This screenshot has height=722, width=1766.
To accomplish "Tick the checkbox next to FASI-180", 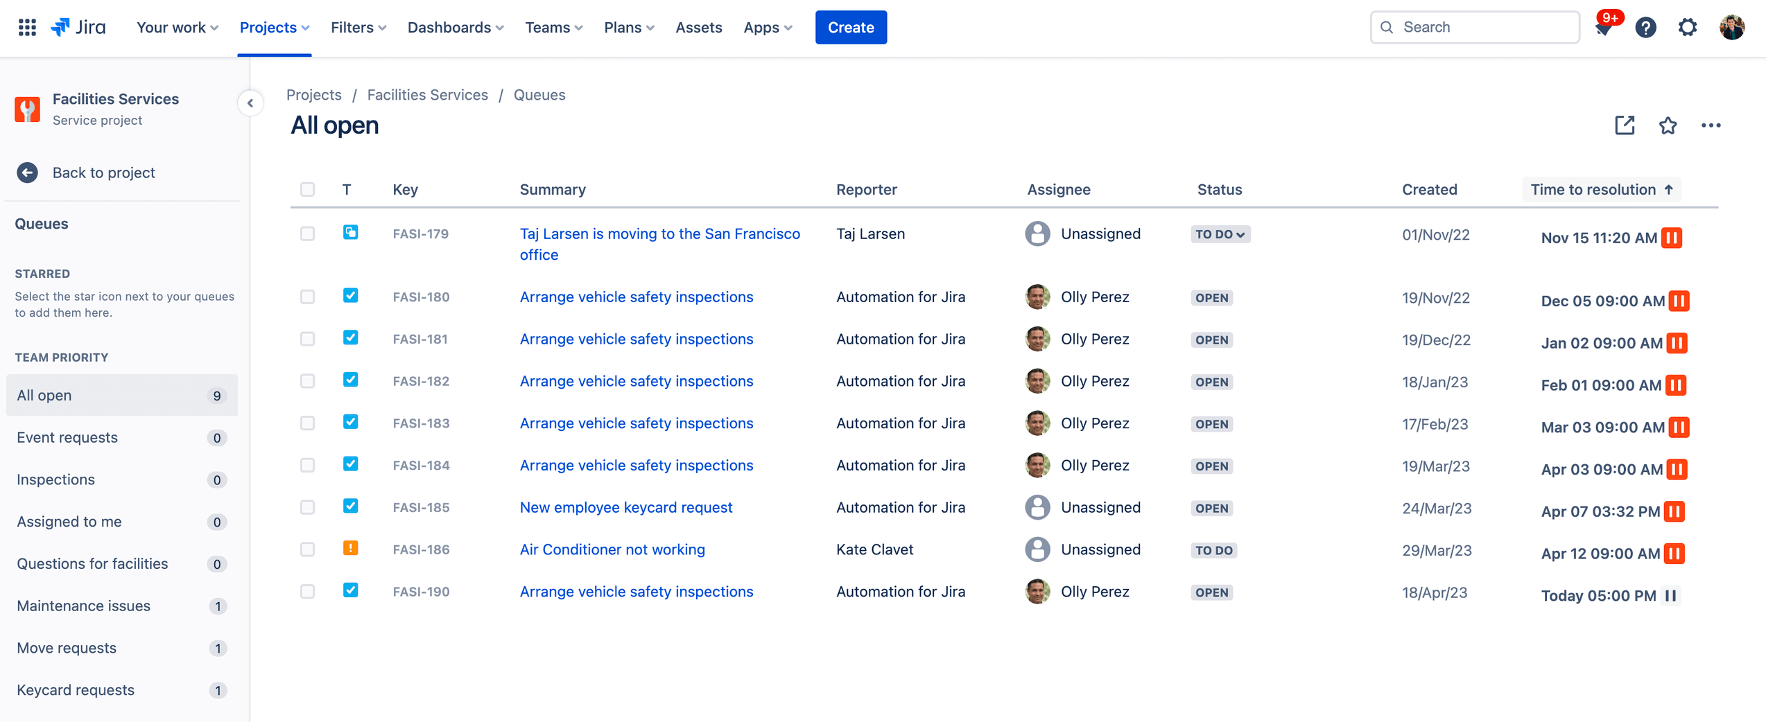I will coord(307,297).
